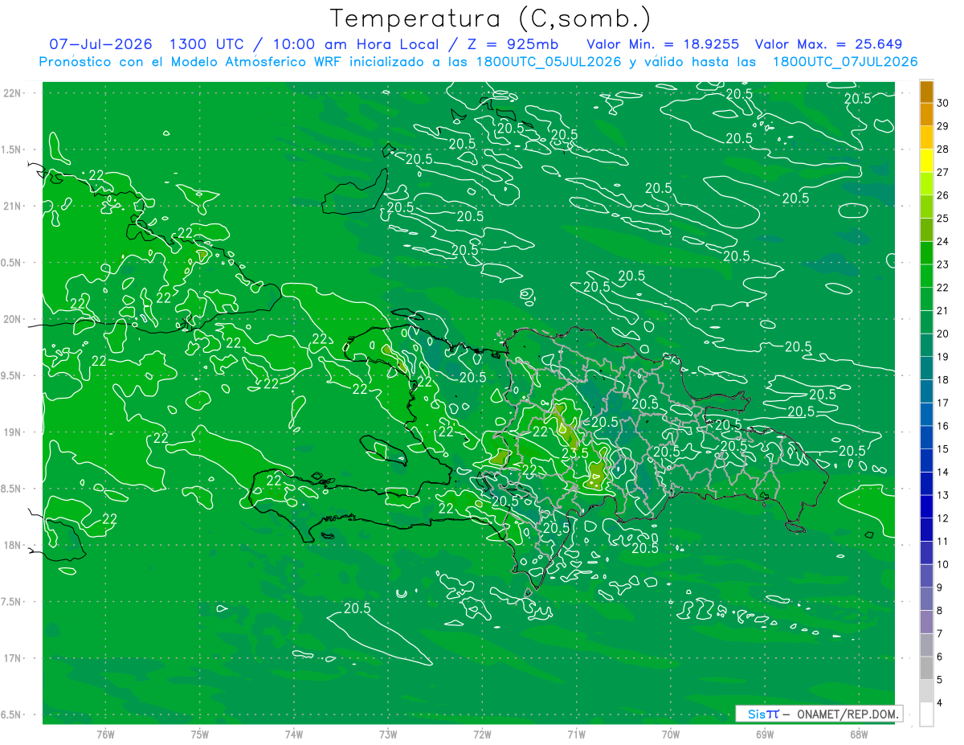Viewport: 964px width, 745px height.
Task: Click 'Valor Max. = 25.649' text
Action: coord(829,44)
